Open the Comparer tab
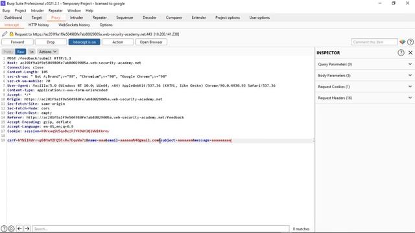This screenshot has height=233, width=415. click(174, 17)
